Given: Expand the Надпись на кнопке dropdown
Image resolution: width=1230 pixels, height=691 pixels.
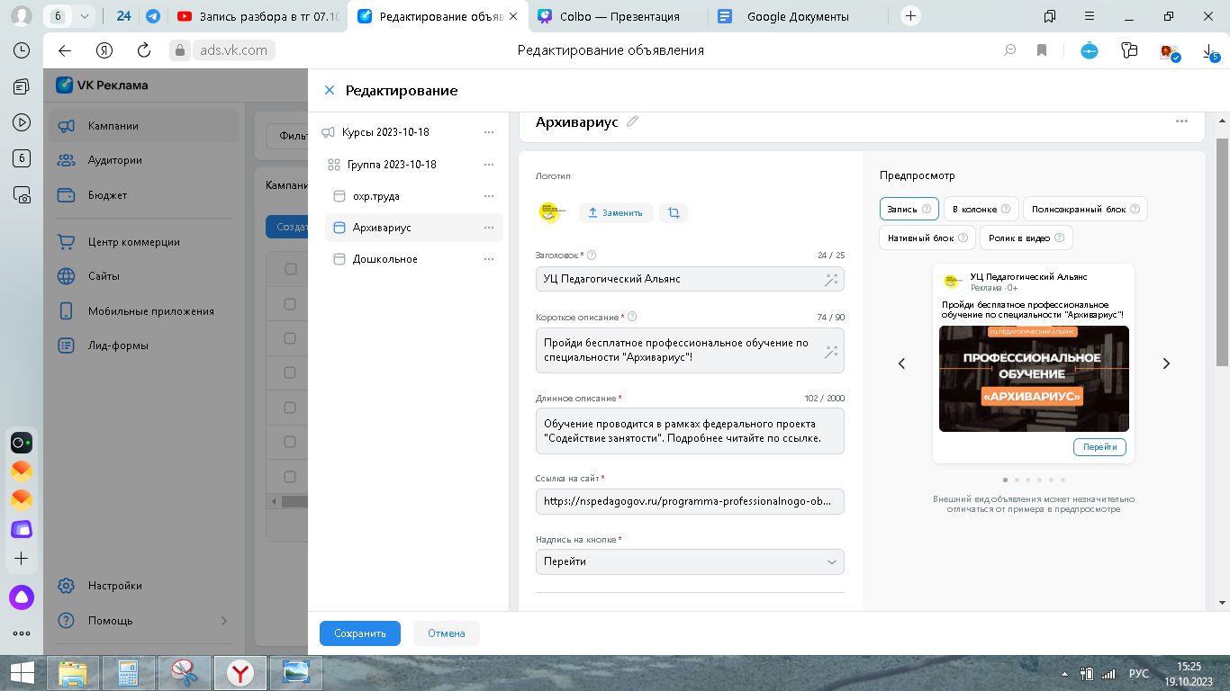Looking at the screenshot, I should [x=831, y=561].
